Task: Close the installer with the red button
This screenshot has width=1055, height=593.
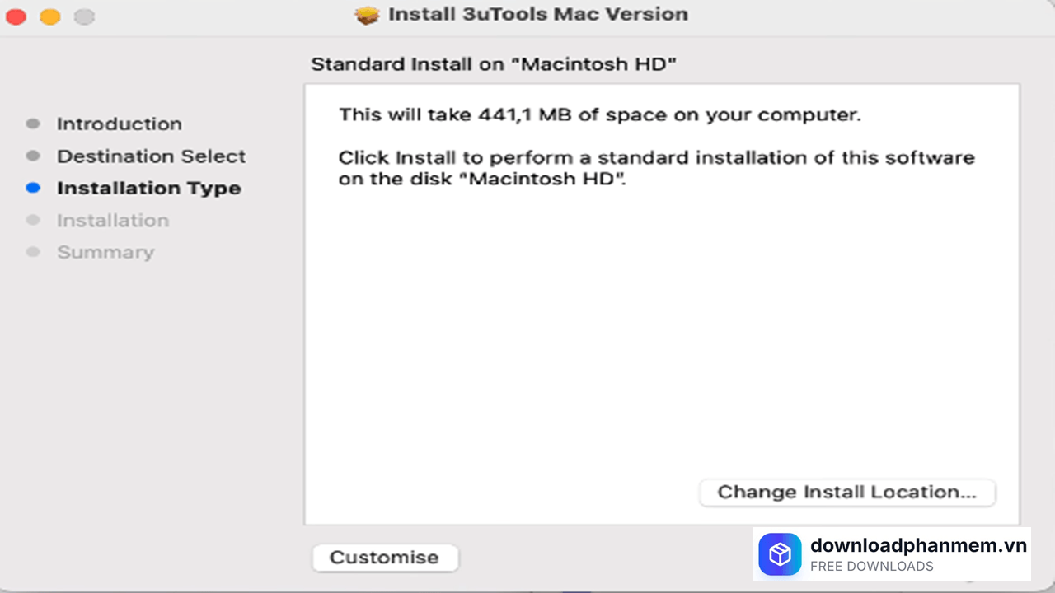Action: tap(16, 16)
